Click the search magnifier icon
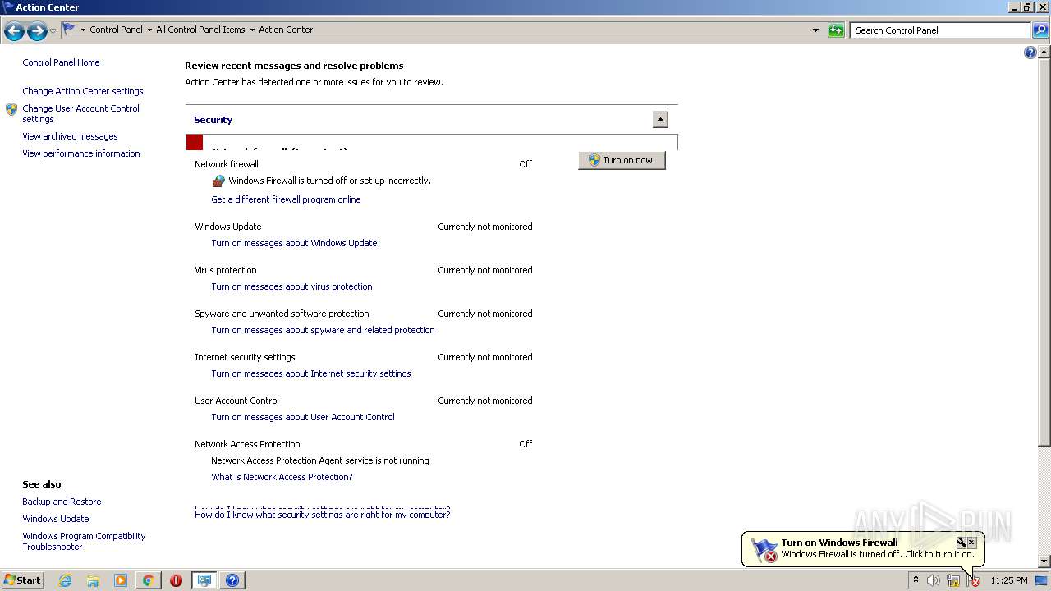The width and height of the screenshot is (1051, 591). click(1040, 30)
